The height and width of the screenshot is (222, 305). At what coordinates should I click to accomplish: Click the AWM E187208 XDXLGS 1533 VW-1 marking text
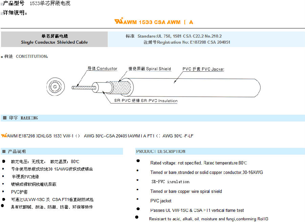pyautogui.click(x=100, y=136)
